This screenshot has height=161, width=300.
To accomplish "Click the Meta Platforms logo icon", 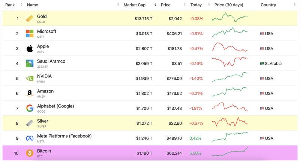I will click(30, 139).
